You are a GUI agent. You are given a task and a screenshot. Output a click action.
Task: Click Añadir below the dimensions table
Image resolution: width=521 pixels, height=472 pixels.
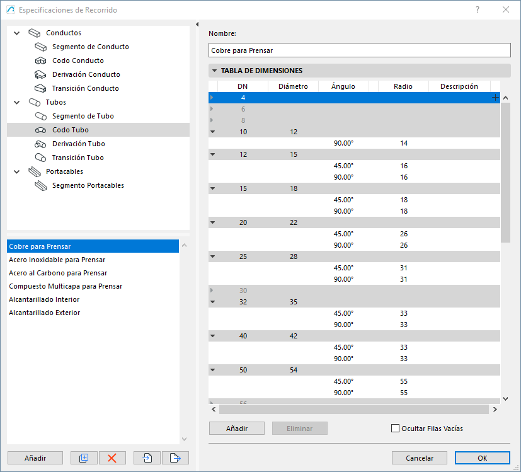point(236,429)
